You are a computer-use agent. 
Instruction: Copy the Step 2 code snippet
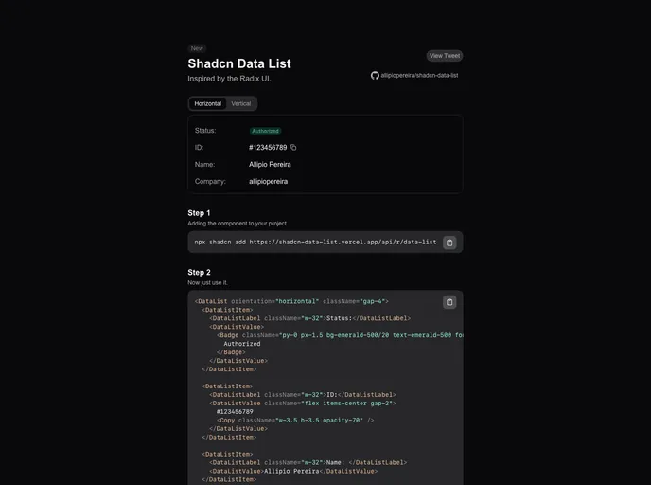coord(449,302)
